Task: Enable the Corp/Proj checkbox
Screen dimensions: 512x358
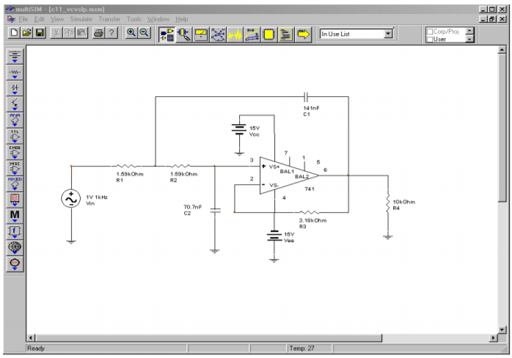Action: coord(430,31)
